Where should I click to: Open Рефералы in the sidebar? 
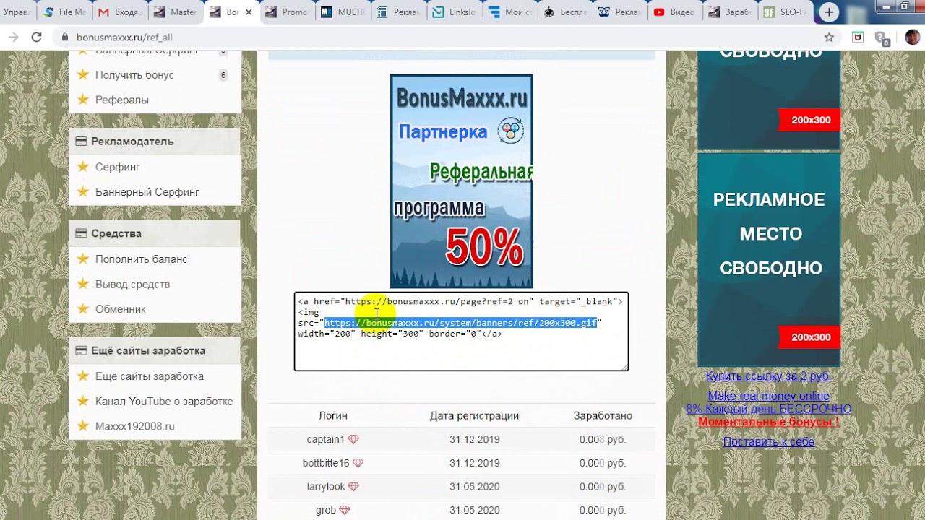[x=122, y=100]
